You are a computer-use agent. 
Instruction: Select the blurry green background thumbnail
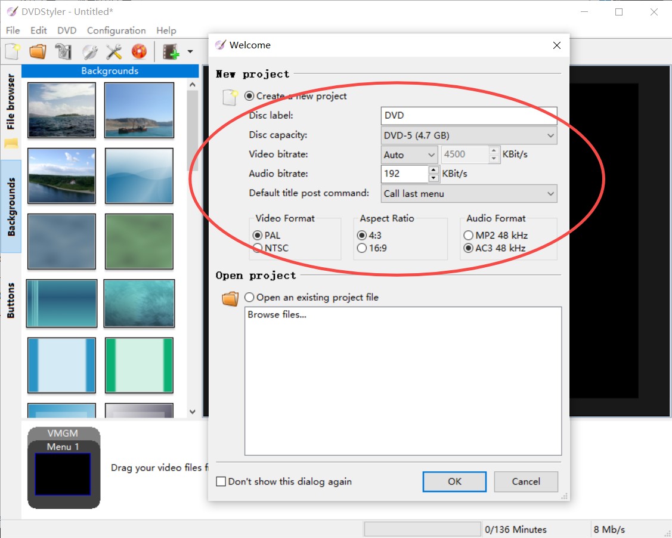140,242
